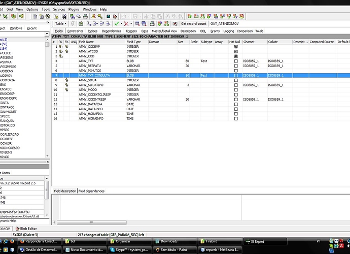Click the primary key icon on ATMV_CODEMP row
350x254 pixels.
tap(61, 47)
